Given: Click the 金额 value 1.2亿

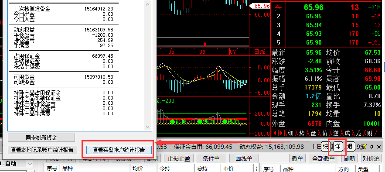Looking at the screenshot, I should tap(314, 96).
